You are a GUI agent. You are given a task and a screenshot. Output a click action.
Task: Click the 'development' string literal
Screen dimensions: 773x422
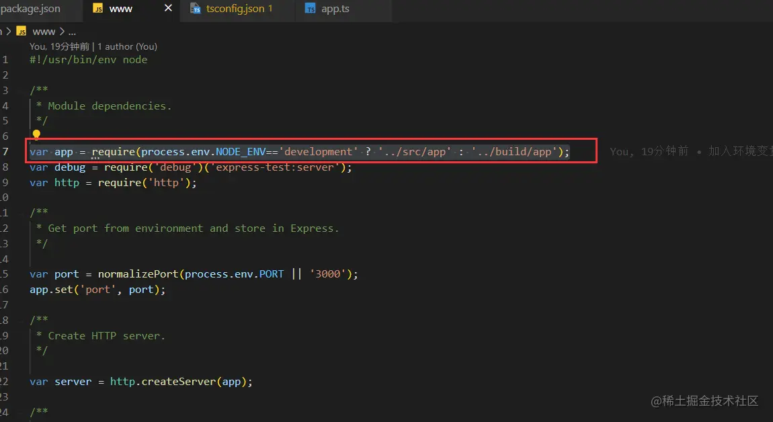(x=319, y=152)
